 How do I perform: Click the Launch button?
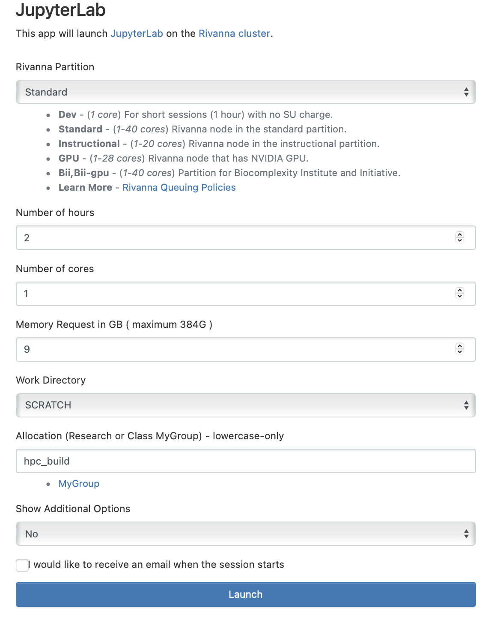tap(246, 594)
